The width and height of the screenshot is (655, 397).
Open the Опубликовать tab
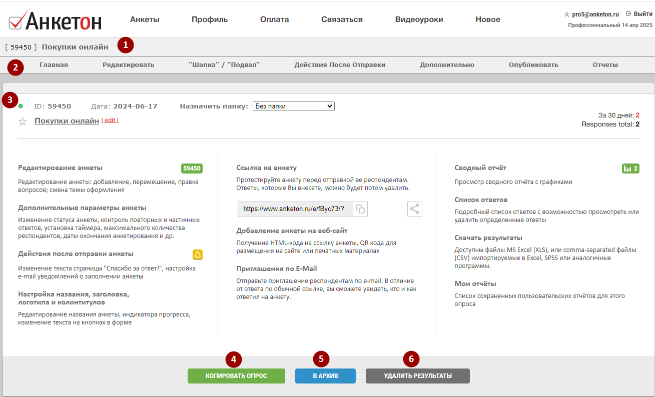(x=533, y=64)
